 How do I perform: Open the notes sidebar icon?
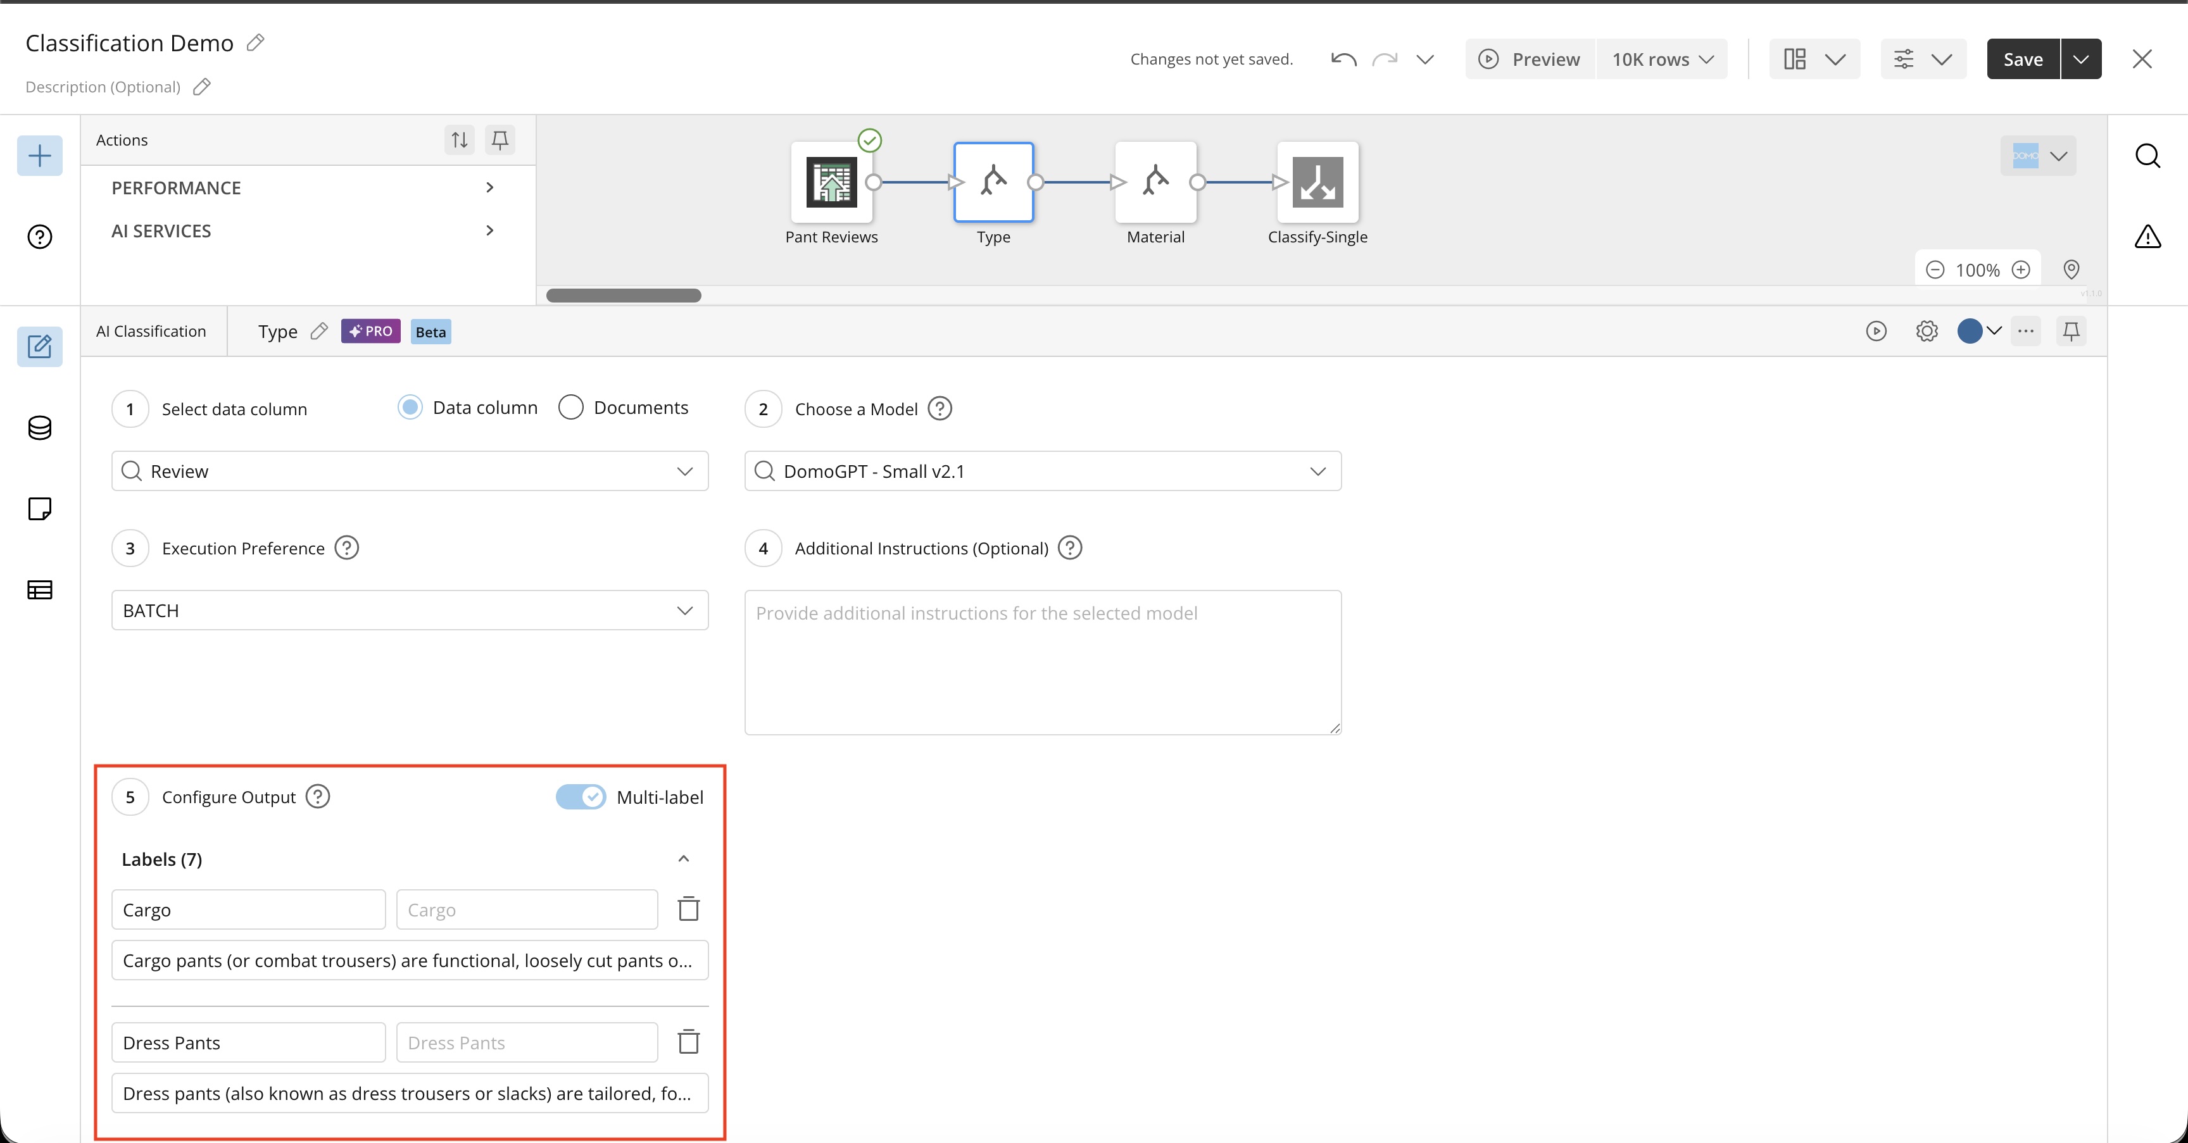coord(40,509)
